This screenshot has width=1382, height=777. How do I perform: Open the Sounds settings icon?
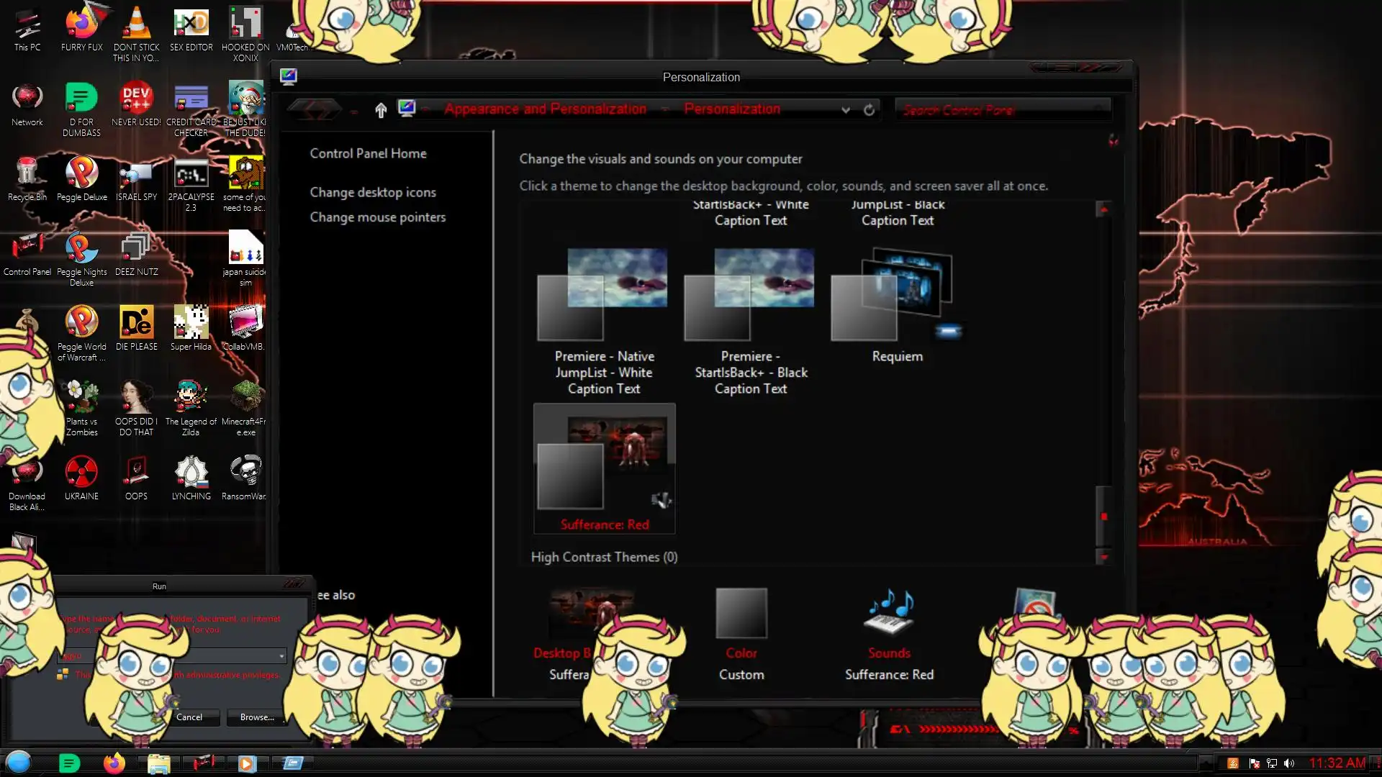(889, 613)
